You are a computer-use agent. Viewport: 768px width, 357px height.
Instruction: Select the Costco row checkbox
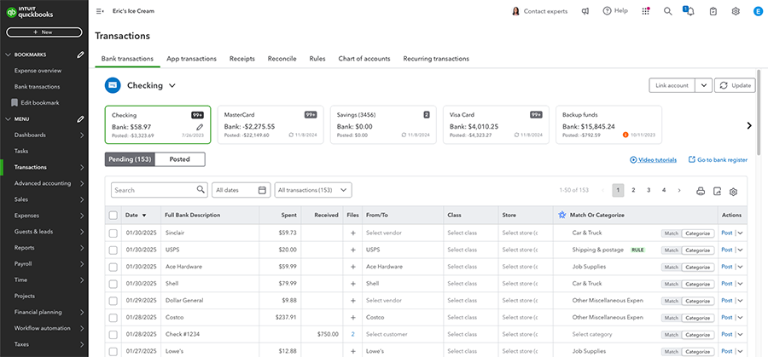[113, 317]
